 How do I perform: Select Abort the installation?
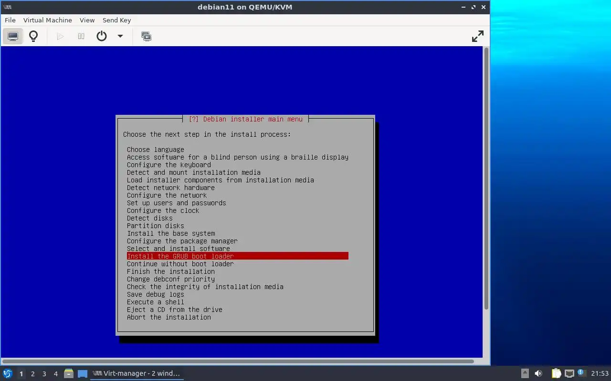pyautogui.click(x=169, y=317)
